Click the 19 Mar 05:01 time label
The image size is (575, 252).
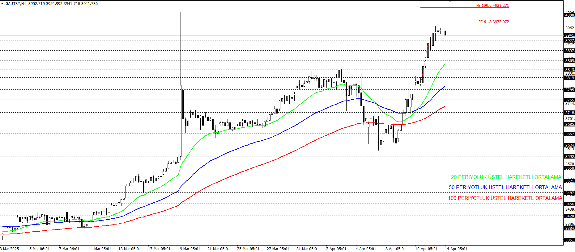[189, 249]
